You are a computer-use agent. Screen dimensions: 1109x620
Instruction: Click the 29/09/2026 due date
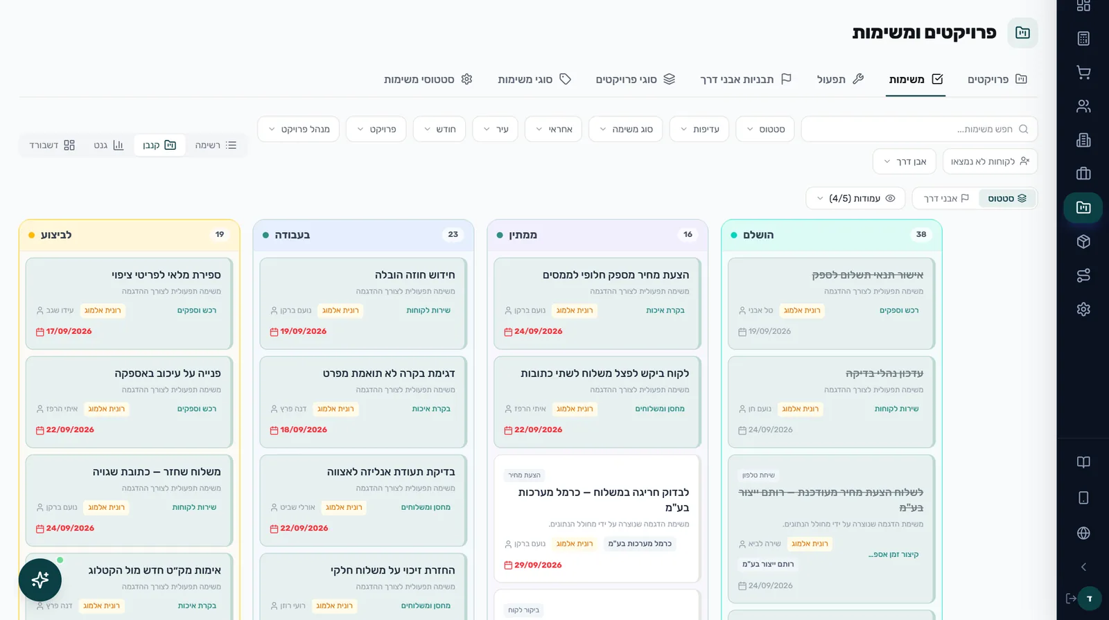tap(533, 565)
